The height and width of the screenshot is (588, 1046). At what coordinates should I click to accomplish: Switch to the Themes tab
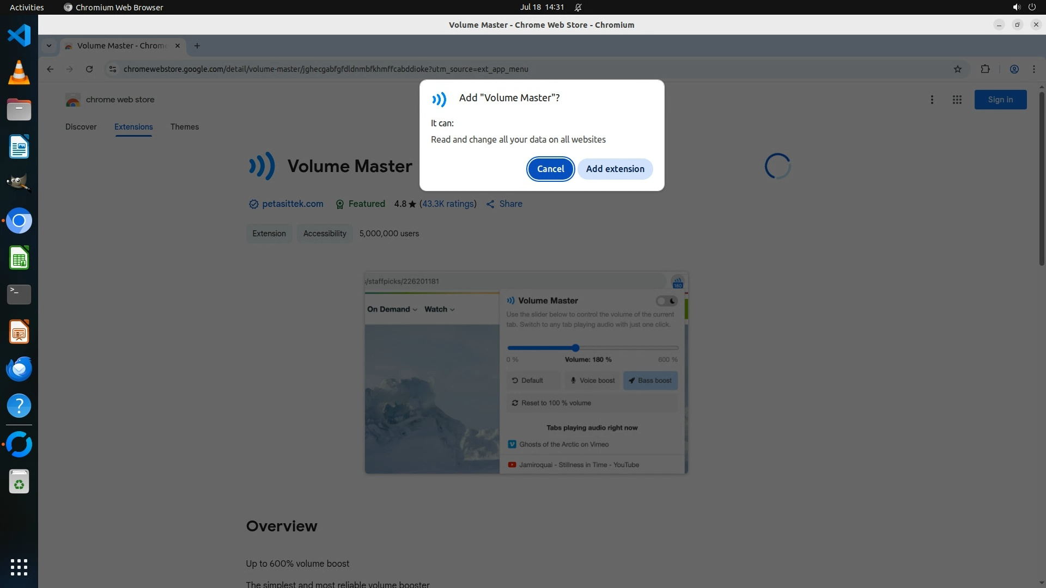pos(184,127)
